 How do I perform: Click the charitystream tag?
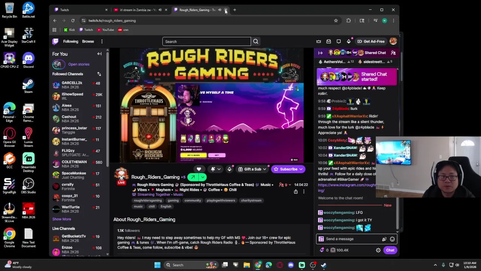click(x=251, y=201)
